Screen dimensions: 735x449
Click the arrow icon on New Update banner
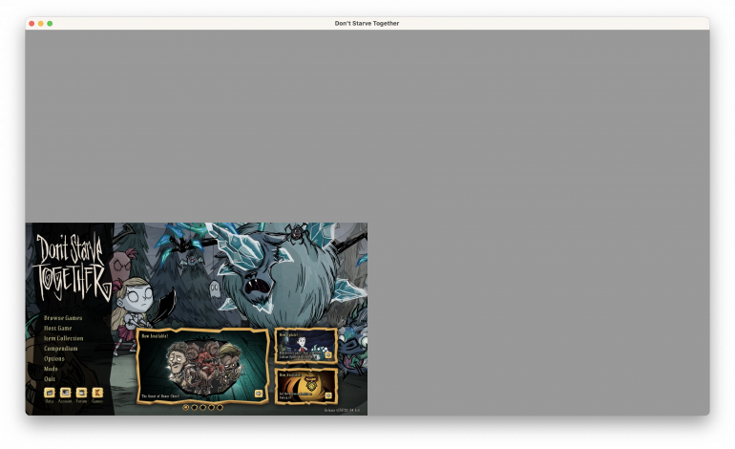328,355
